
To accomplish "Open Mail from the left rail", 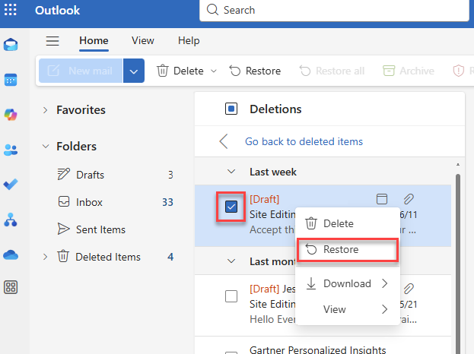I will click(11, 45).
